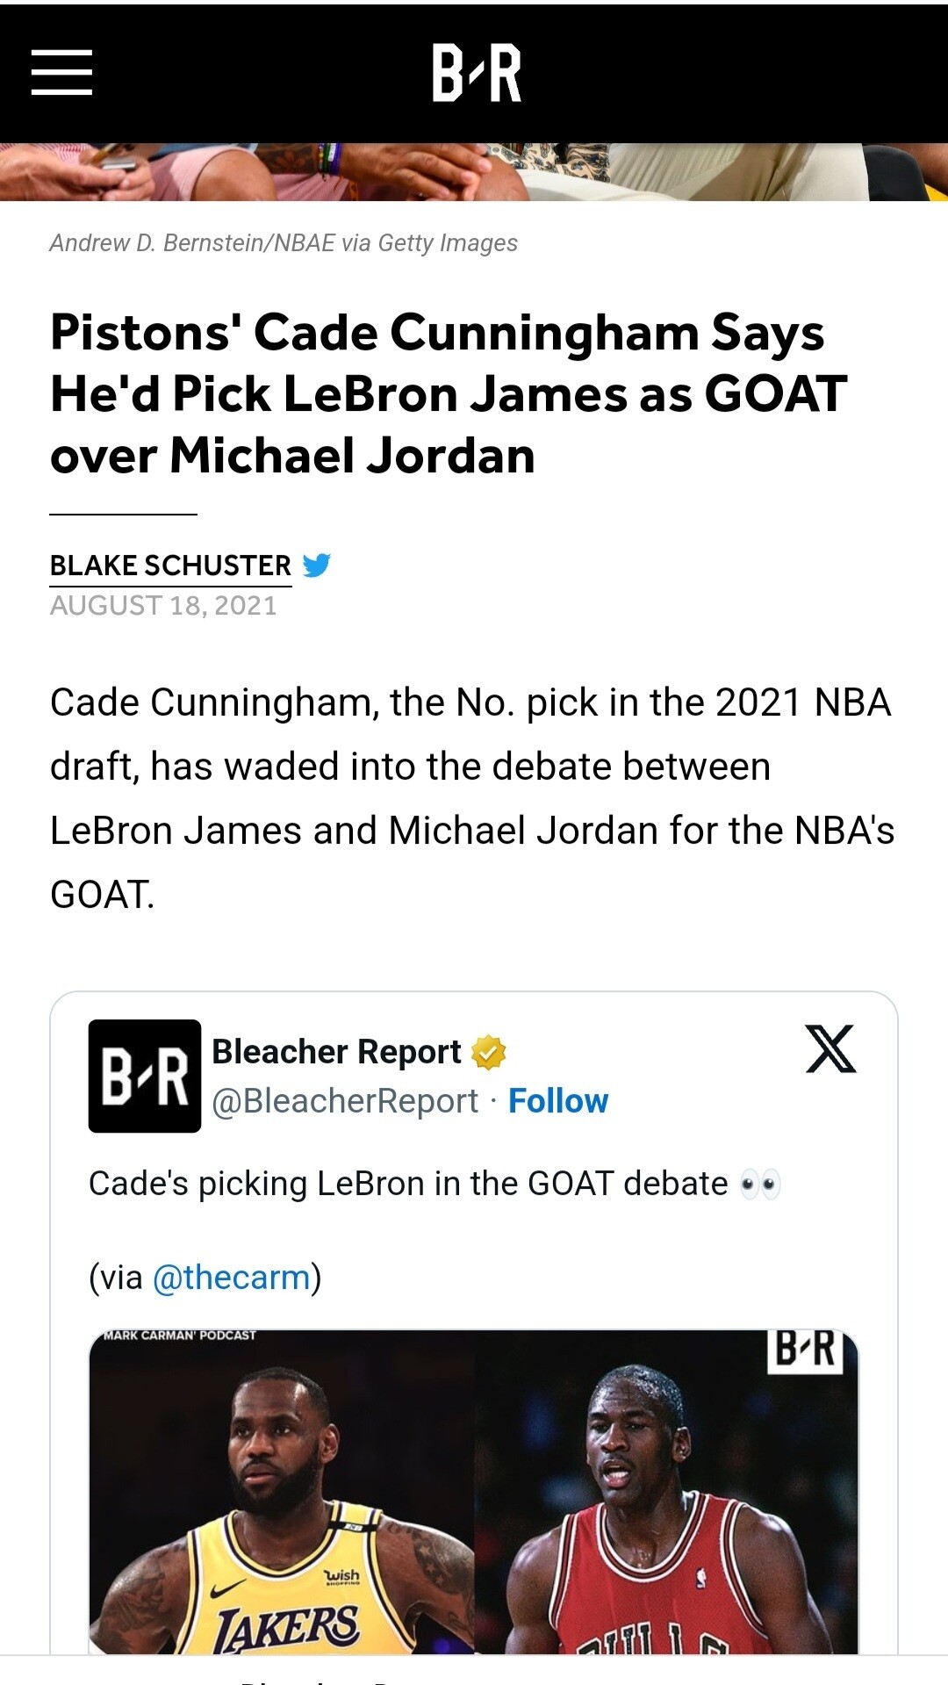This screenshot has height=1685, width=948.
Task: Tap the B/R logo in header
Action: click(x=477, y=73)
